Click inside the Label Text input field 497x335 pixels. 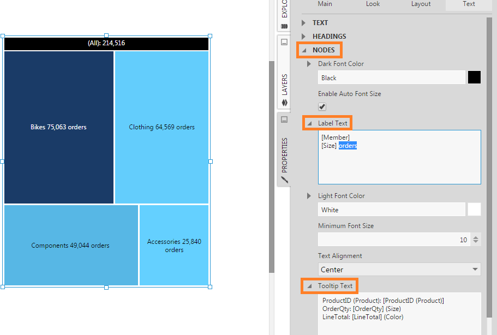click(398, 155)
